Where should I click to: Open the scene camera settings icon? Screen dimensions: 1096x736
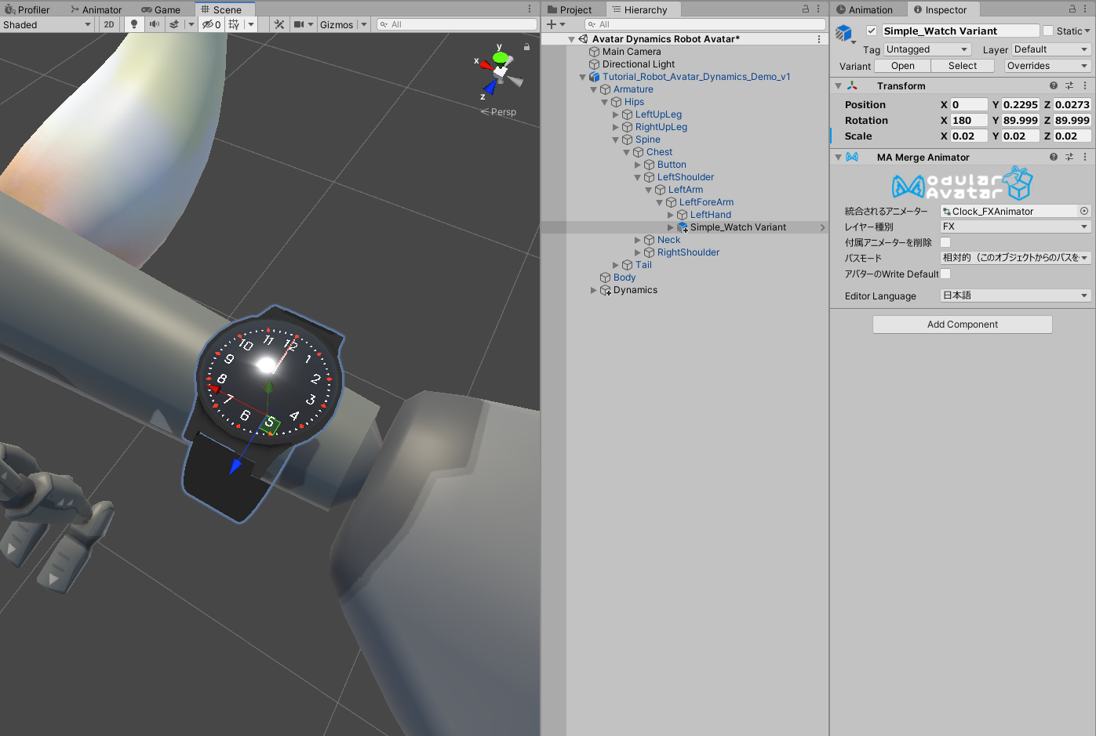(x=299, y=24)
